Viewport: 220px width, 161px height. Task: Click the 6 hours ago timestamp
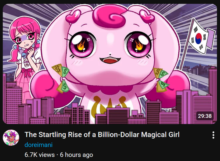pyautogui.click(x=76, y=155)
